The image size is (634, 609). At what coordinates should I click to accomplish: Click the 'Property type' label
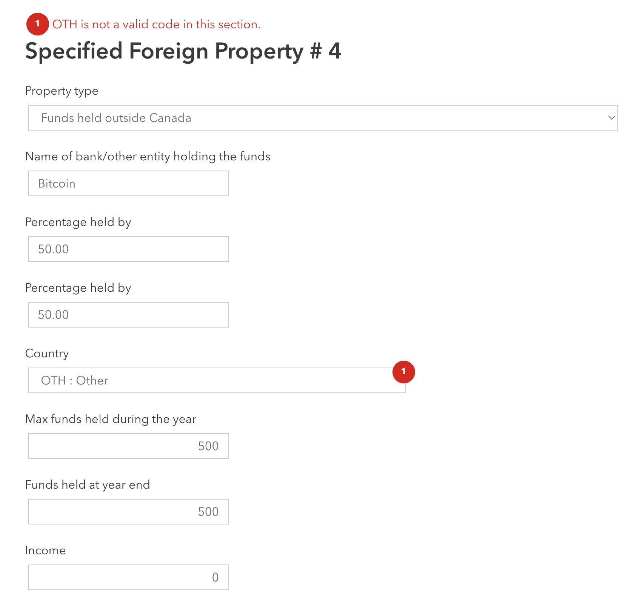[62, 91]
